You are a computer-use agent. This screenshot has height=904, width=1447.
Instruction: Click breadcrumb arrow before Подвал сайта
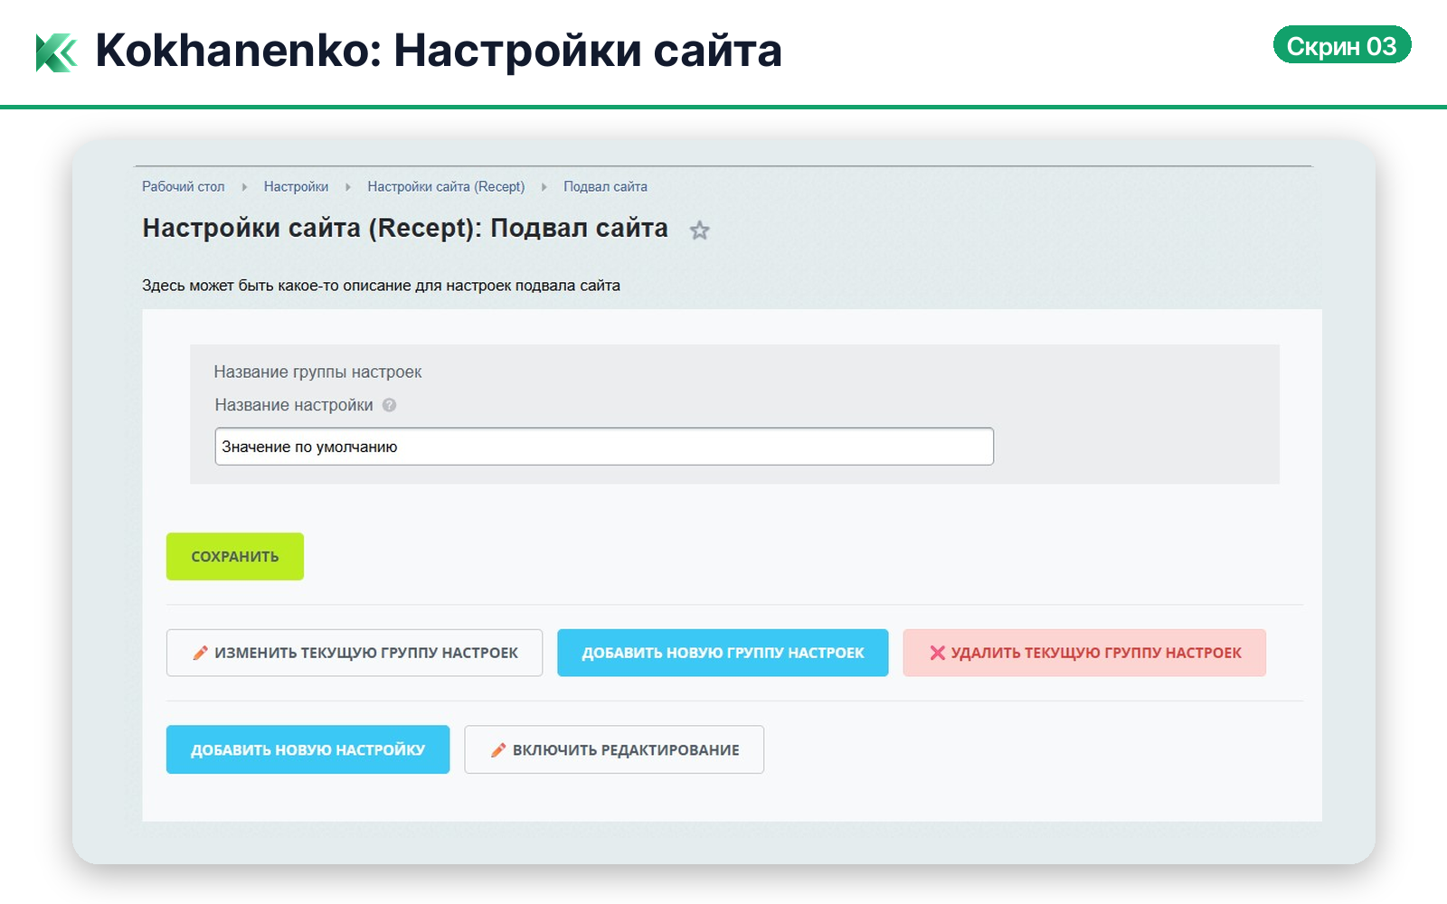coord(544,187)
